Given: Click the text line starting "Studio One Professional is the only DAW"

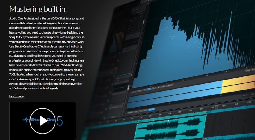Looking at the screenshot, I should 47,18.
